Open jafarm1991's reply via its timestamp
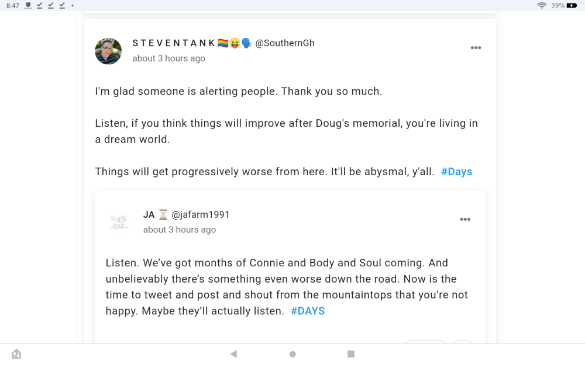This screenshot has width=585, height=365. 179,229
